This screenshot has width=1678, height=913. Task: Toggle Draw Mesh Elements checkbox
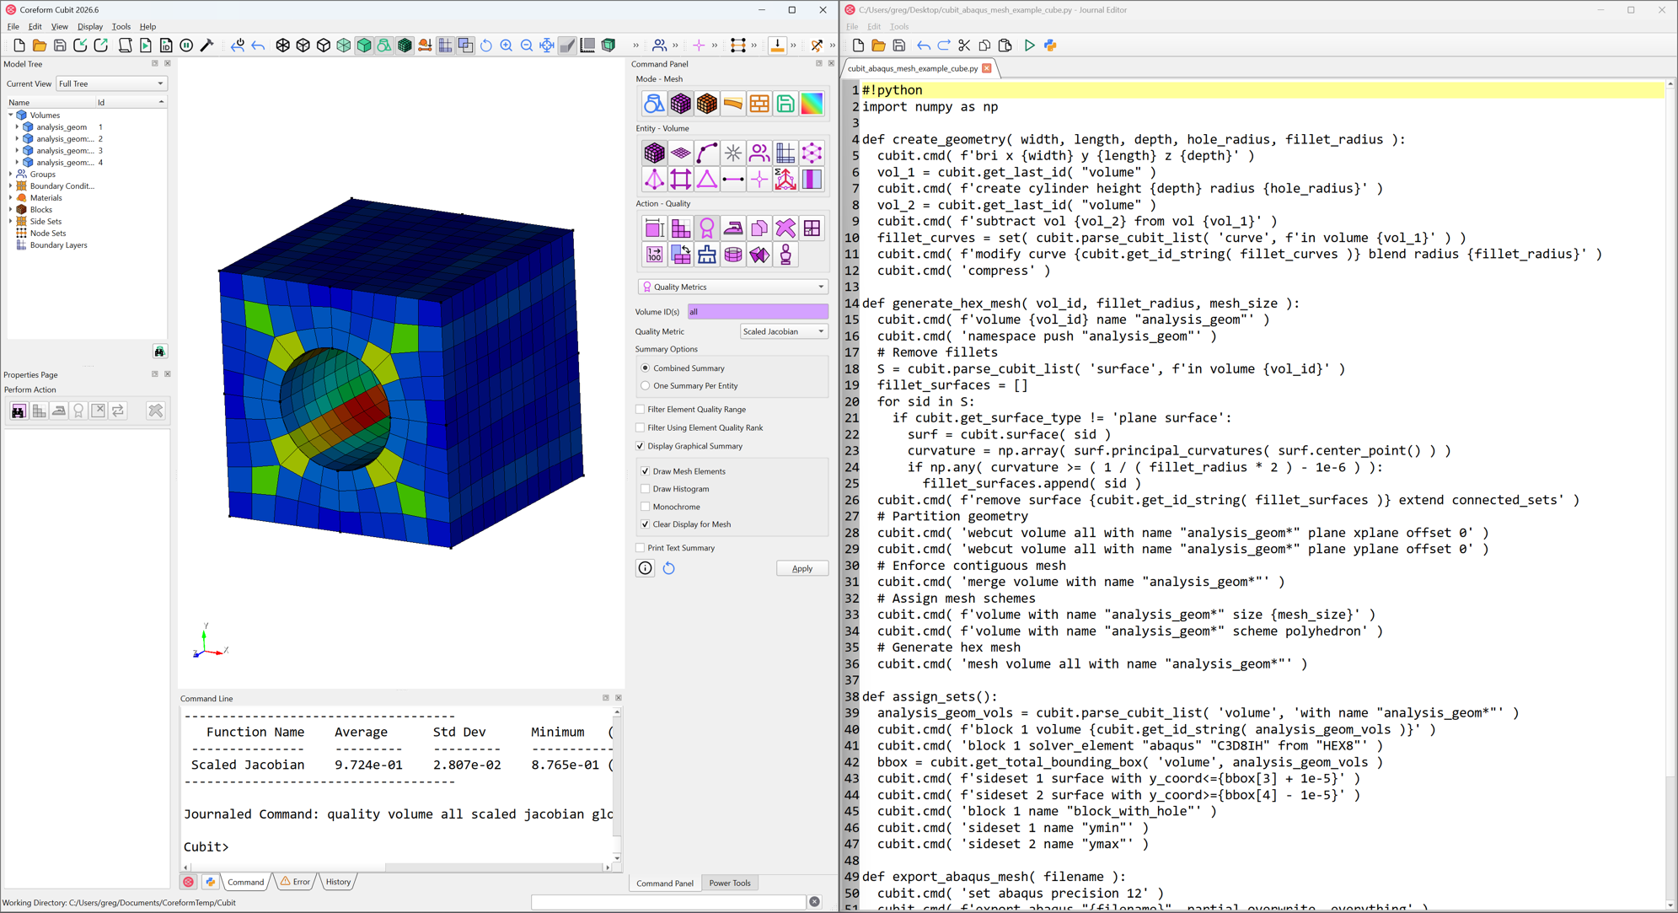pyautogui.click(x=646, y=471)
